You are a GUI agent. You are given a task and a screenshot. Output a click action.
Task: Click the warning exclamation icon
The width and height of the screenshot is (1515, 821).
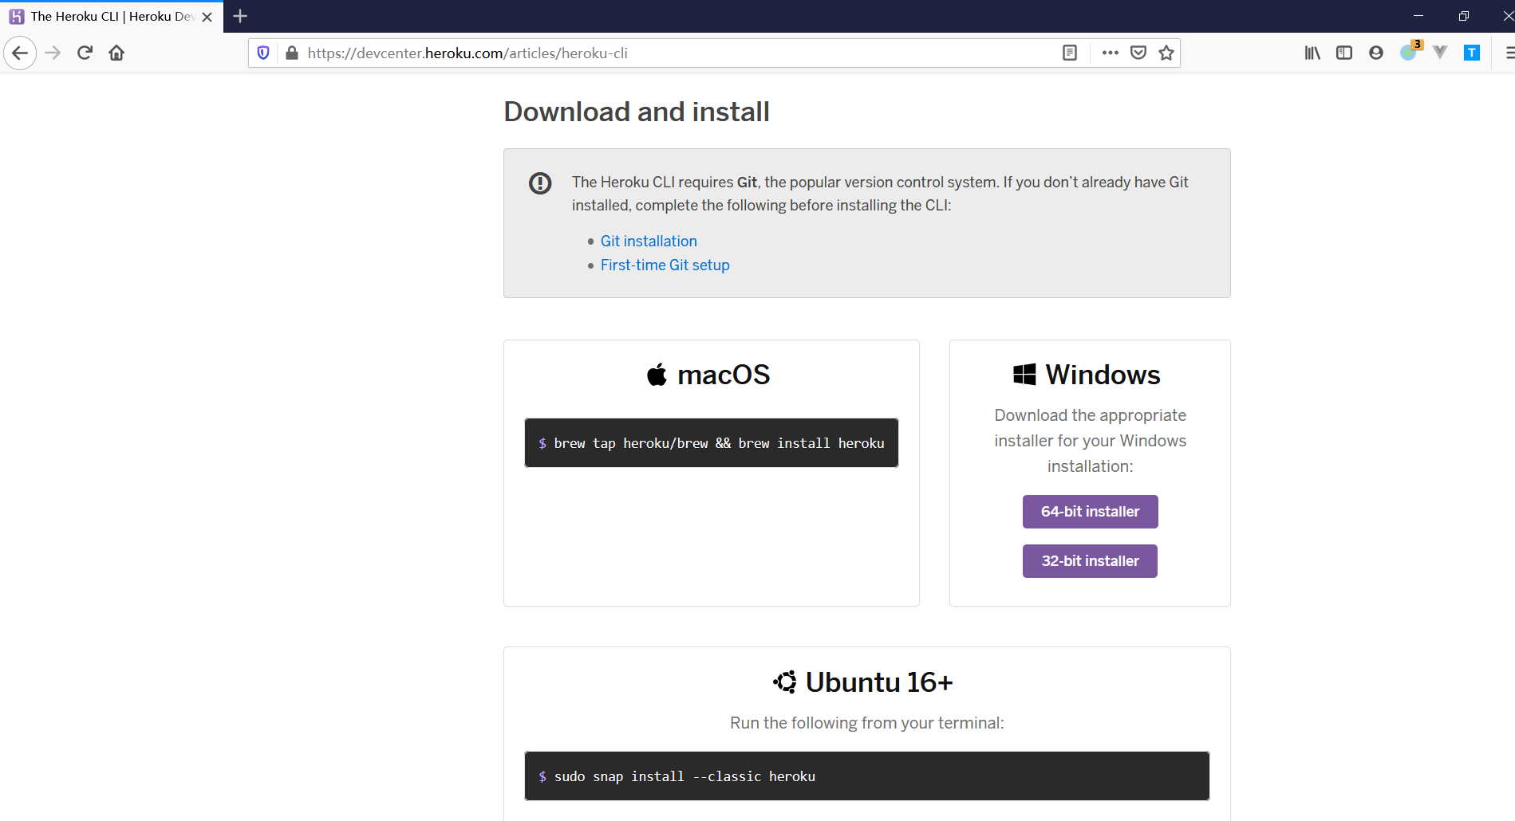pos(540,183)
